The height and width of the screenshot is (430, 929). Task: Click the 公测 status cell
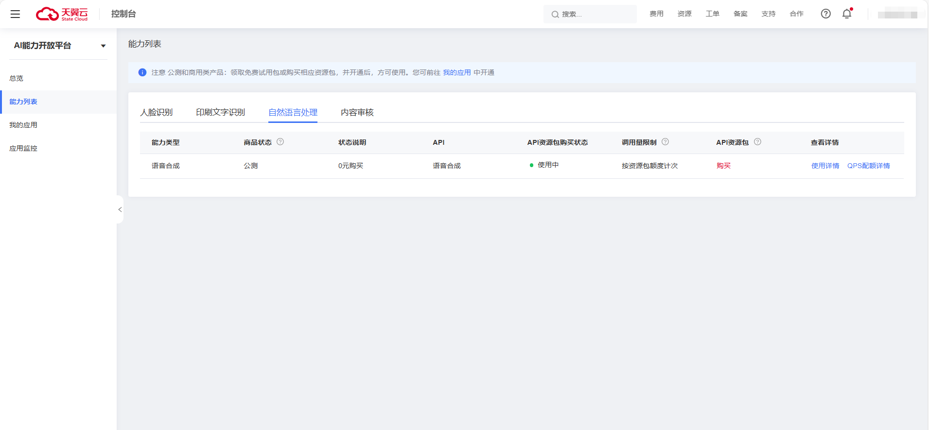pyautogui.click(x=250, y=166)
